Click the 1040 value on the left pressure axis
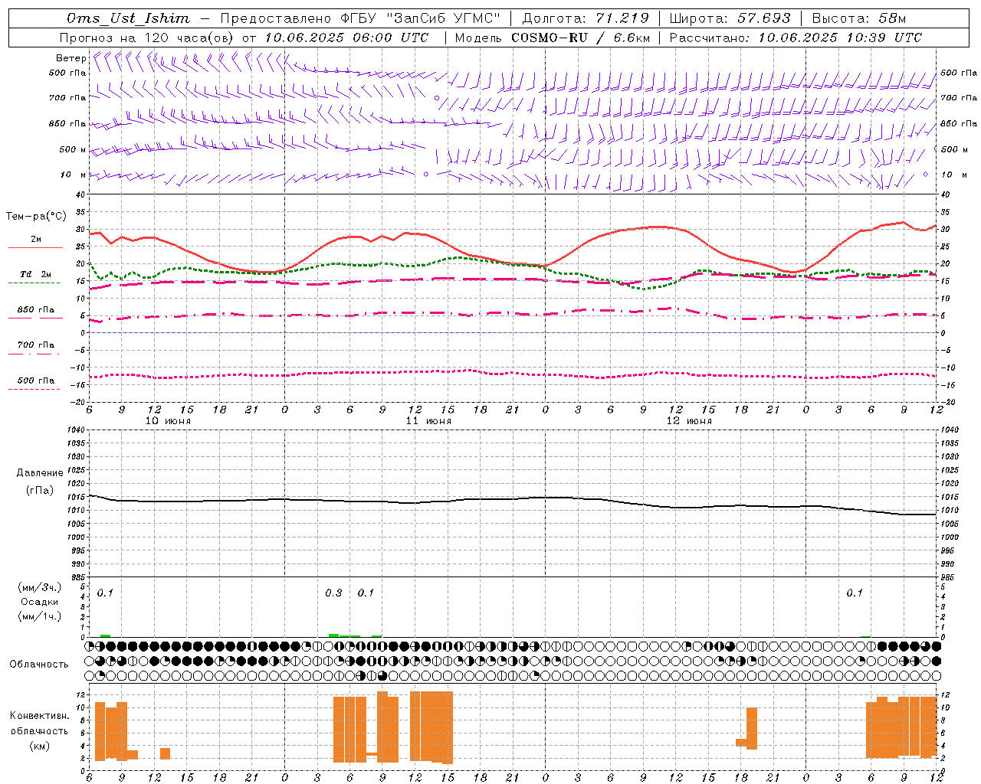 [x=74, y=430]
